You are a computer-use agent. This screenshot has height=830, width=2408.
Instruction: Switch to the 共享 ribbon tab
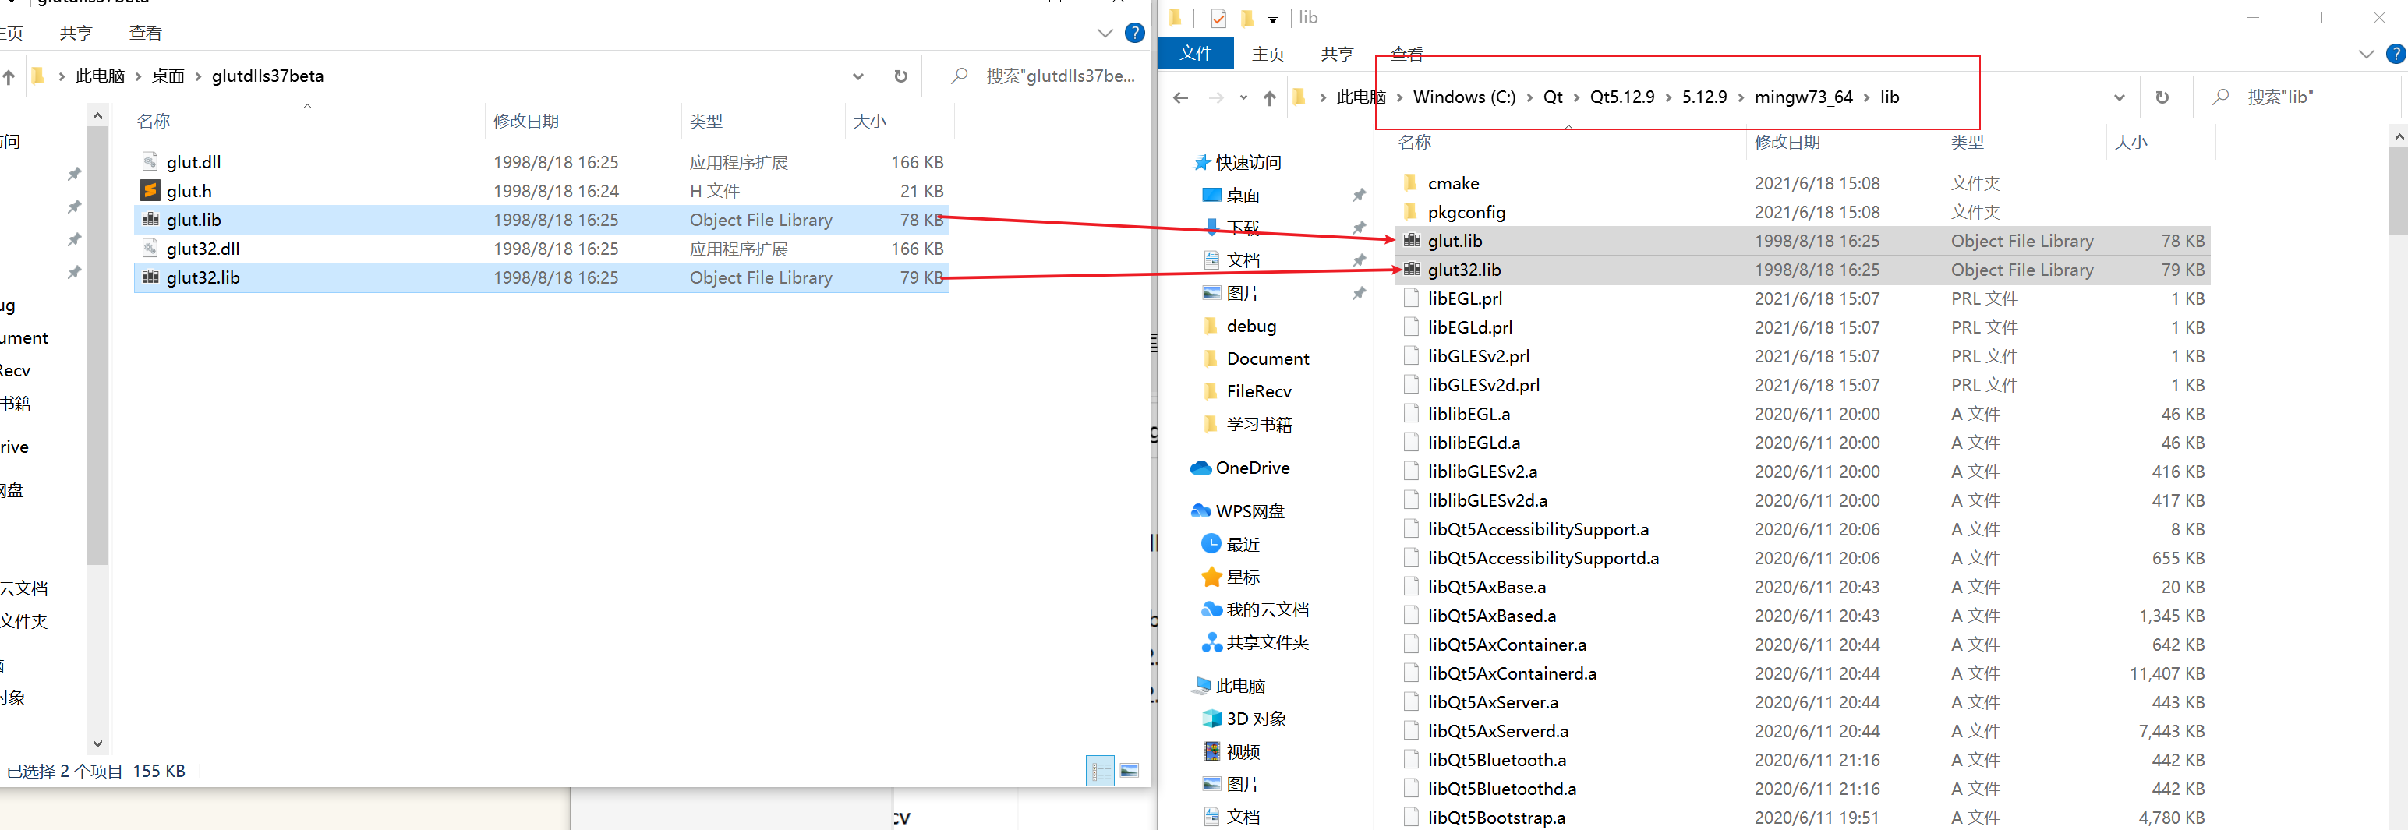click(x=1337, y=53)
